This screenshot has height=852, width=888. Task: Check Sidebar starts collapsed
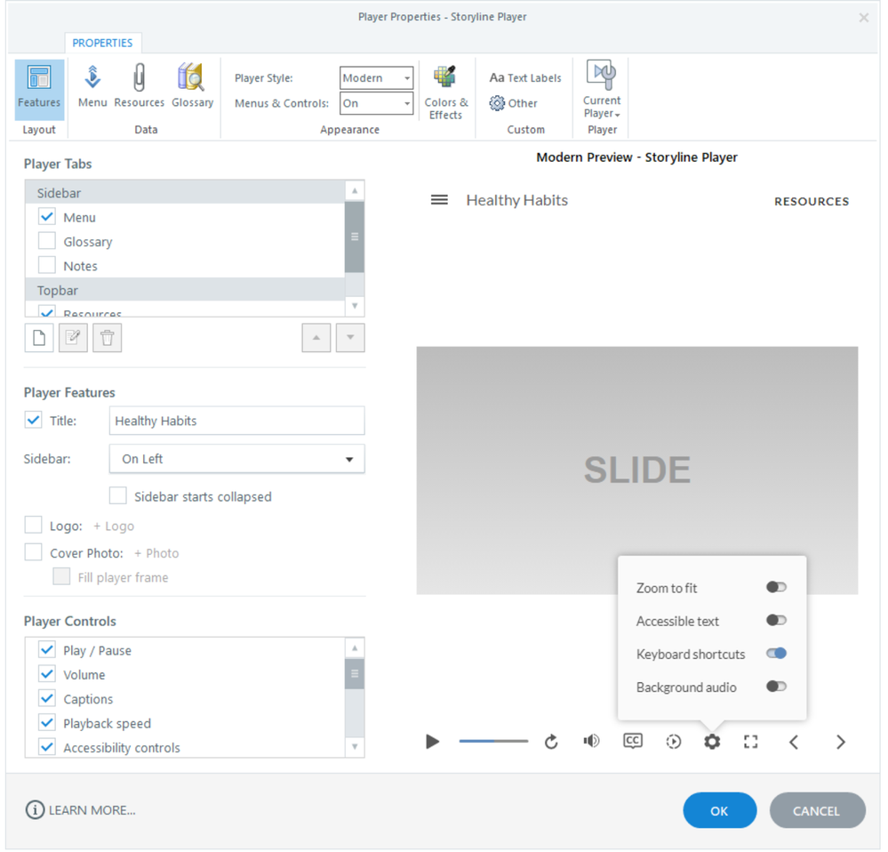pyautogui.click(x=118, y=495)
